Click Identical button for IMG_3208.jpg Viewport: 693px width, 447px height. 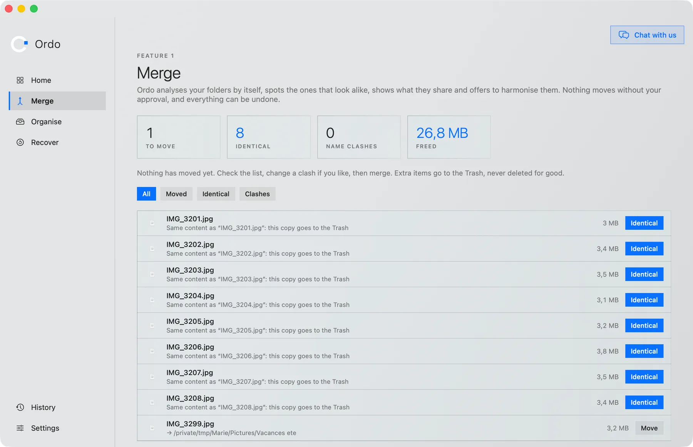coord(644,402)
